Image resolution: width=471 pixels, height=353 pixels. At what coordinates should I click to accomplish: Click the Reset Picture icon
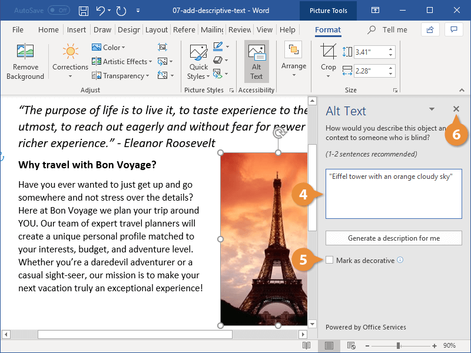pyautogui.click(x=162, y=75)
